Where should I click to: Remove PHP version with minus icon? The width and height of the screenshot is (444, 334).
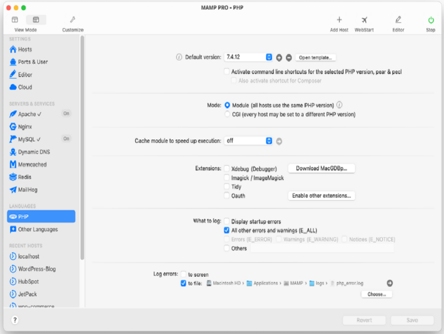pos(289,57)
